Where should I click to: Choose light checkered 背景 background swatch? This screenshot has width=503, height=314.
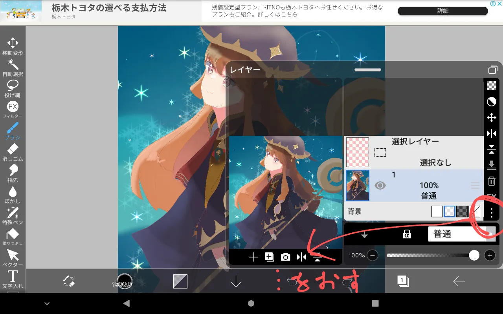[x=450, y=212]
